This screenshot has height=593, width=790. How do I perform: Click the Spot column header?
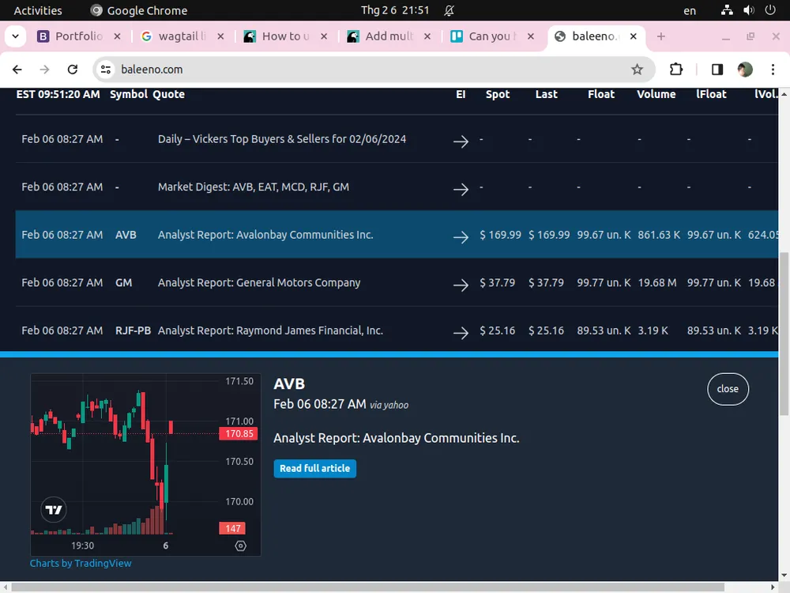(498, 94)
